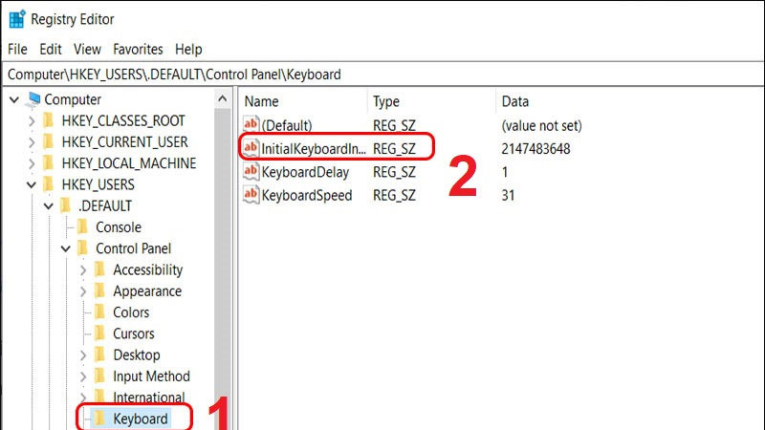Expand the HKEY_CLASSES_ROOT key
The height and width of the screenshot is (430, 765).
pyautogui.click(x=31, y=121)
